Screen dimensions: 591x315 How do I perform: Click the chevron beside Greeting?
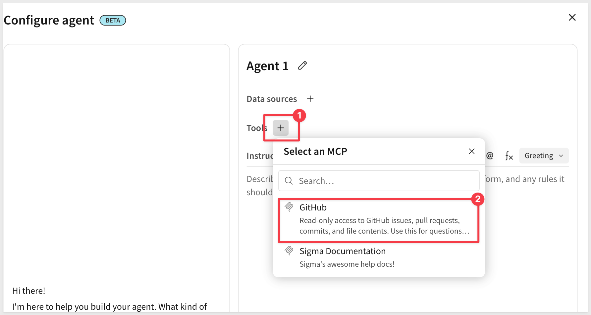561,156
